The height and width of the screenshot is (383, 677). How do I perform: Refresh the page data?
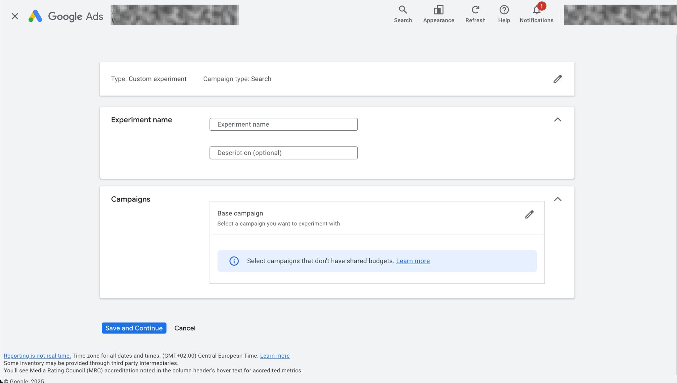(475, 15)
